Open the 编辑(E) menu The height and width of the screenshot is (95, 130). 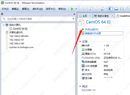[15, 9]
